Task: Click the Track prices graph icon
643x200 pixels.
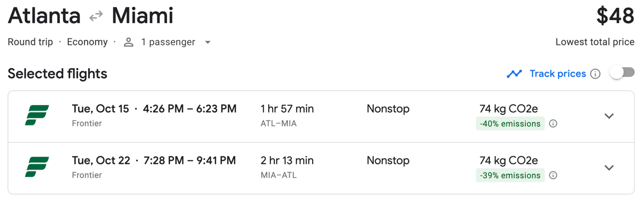Action: (x=514, y=74)
